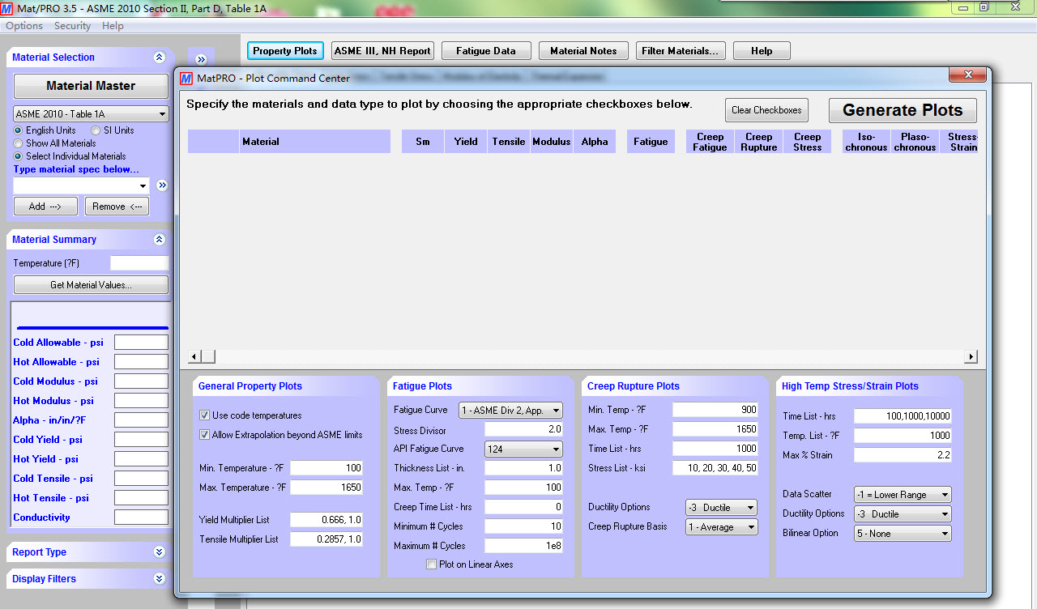Image resolution: width=1037 pixels, height=609 pixels.
Task: Click the Stress Divisor field
Action: click(523, 429)
